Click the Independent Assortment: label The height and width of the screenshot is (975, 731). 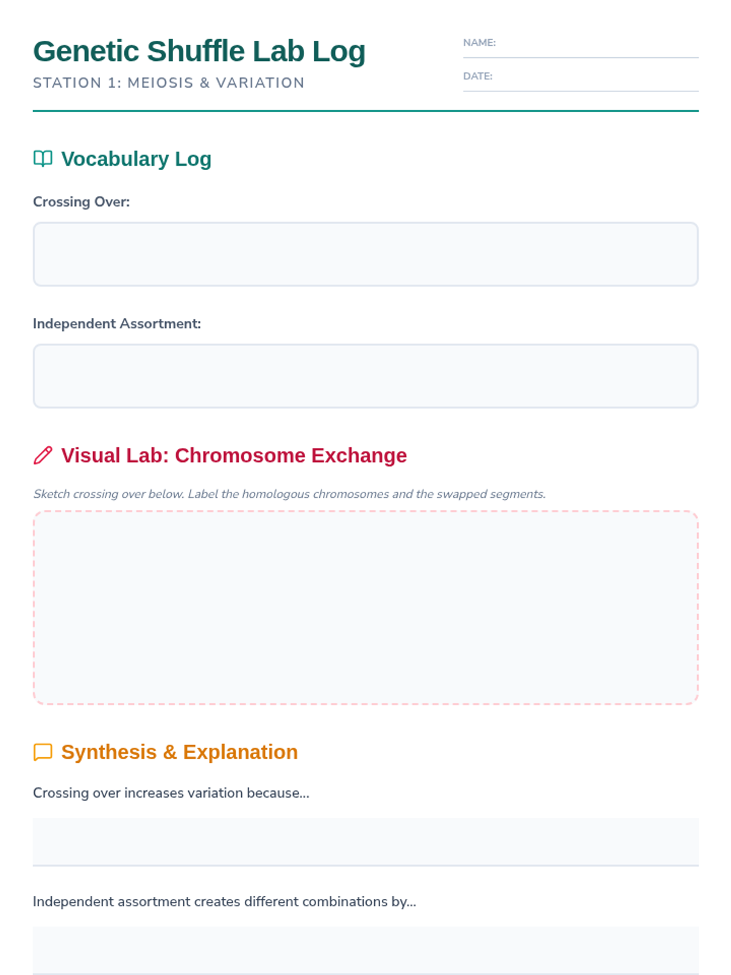(x=117, y=324)
